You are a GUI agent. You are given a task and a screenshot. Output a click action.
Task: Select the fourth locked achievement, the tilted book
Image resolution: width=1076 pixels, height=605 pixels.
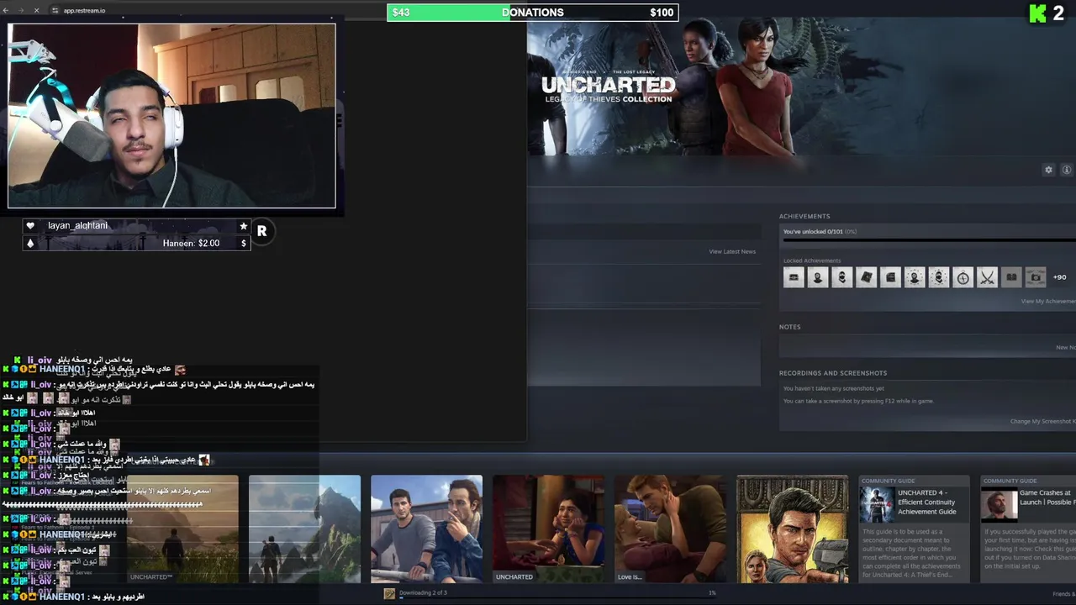(x=866, y=277)
